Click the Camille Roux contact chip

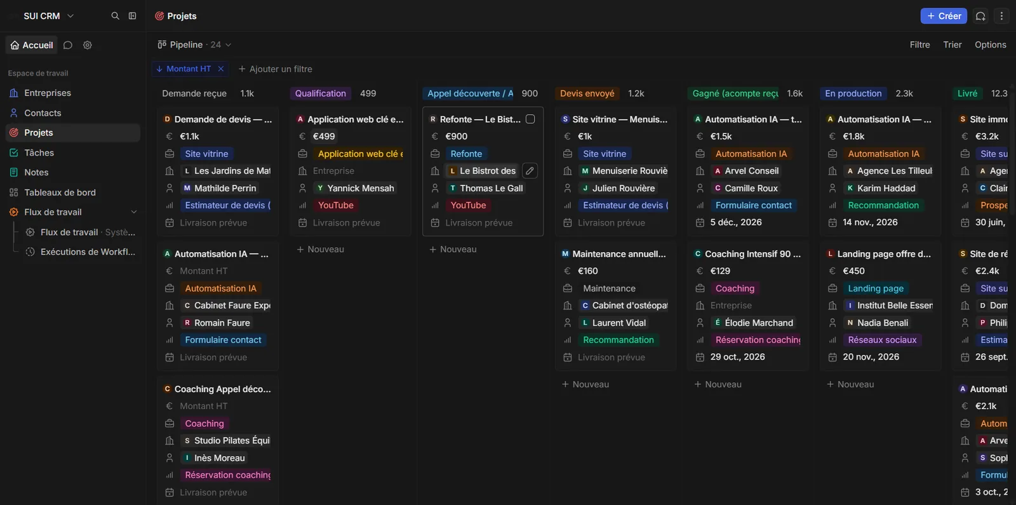tap(745, 188)
